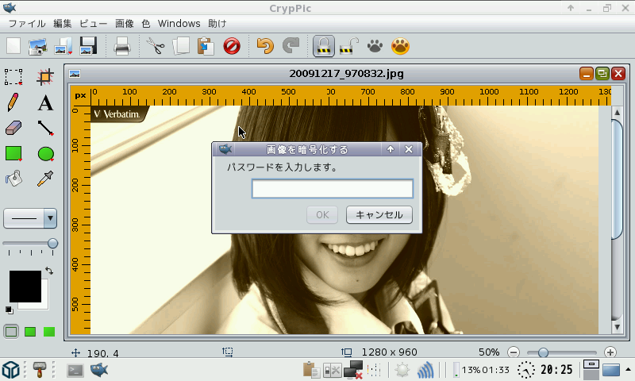Open the line style dropdown
Viewport: 635px width, 381px height.
click(50, 217)
